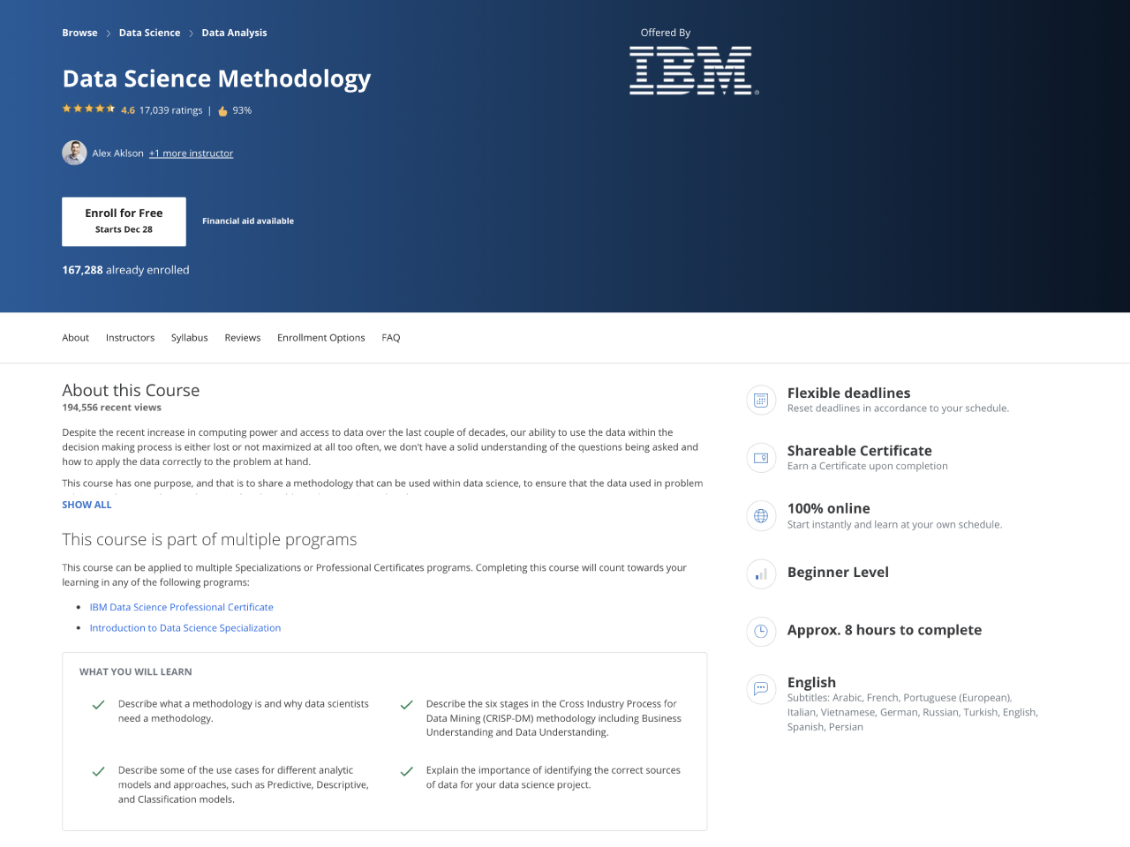Image resolution: width=1130 pixels, height=847 pixels.
Task: Click 'About this Course' heading
Action: click(x=131, y=390)
